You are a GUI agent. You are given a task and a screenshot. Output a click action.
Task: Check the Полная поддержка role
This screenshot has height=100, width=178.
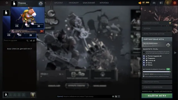click(x=144, y=56)
